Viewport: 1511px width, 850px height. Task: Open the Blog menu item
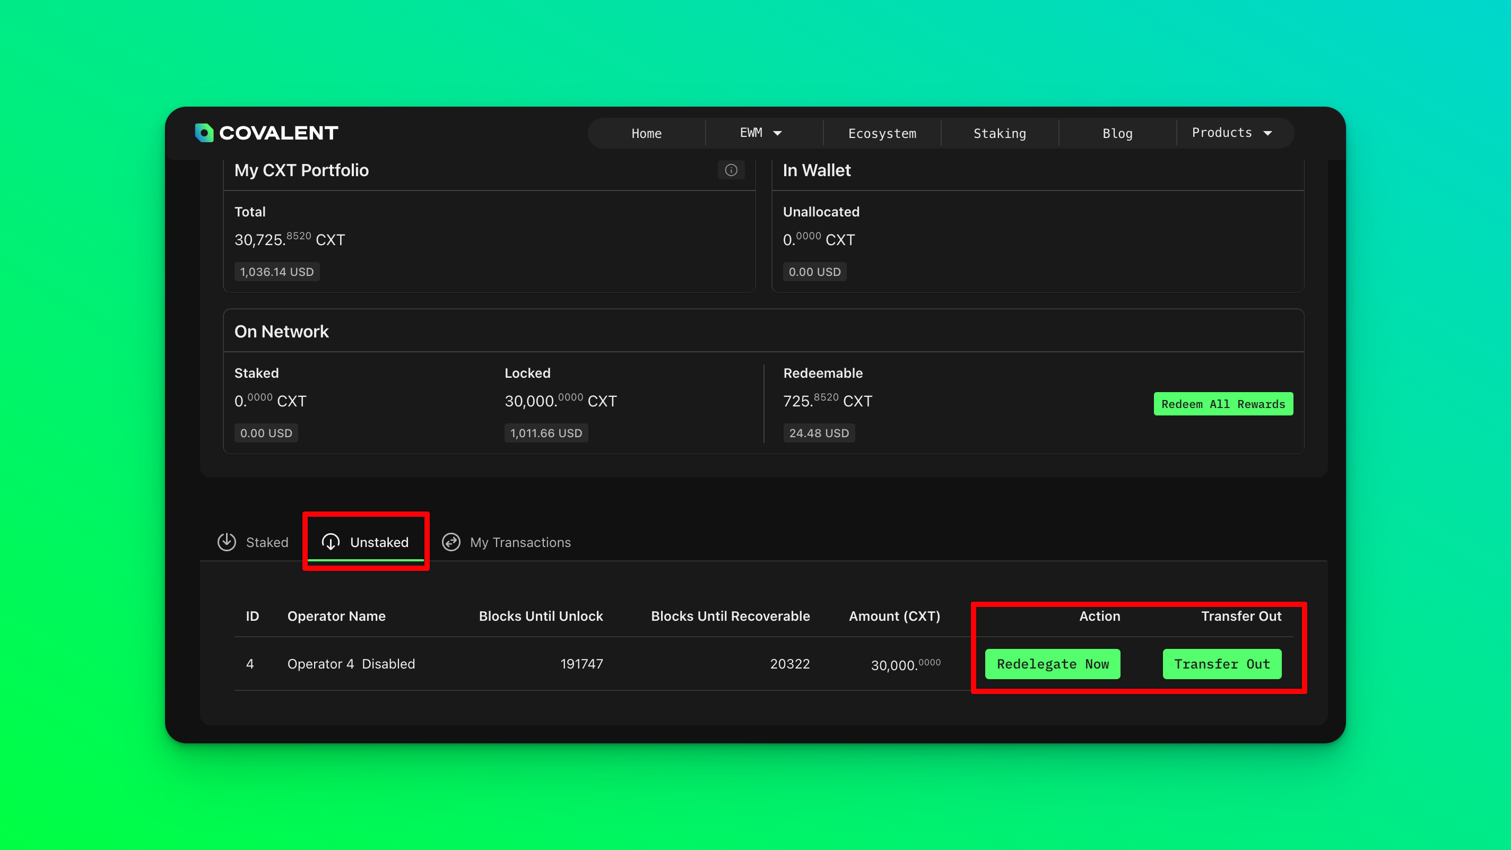(1117, 133)
